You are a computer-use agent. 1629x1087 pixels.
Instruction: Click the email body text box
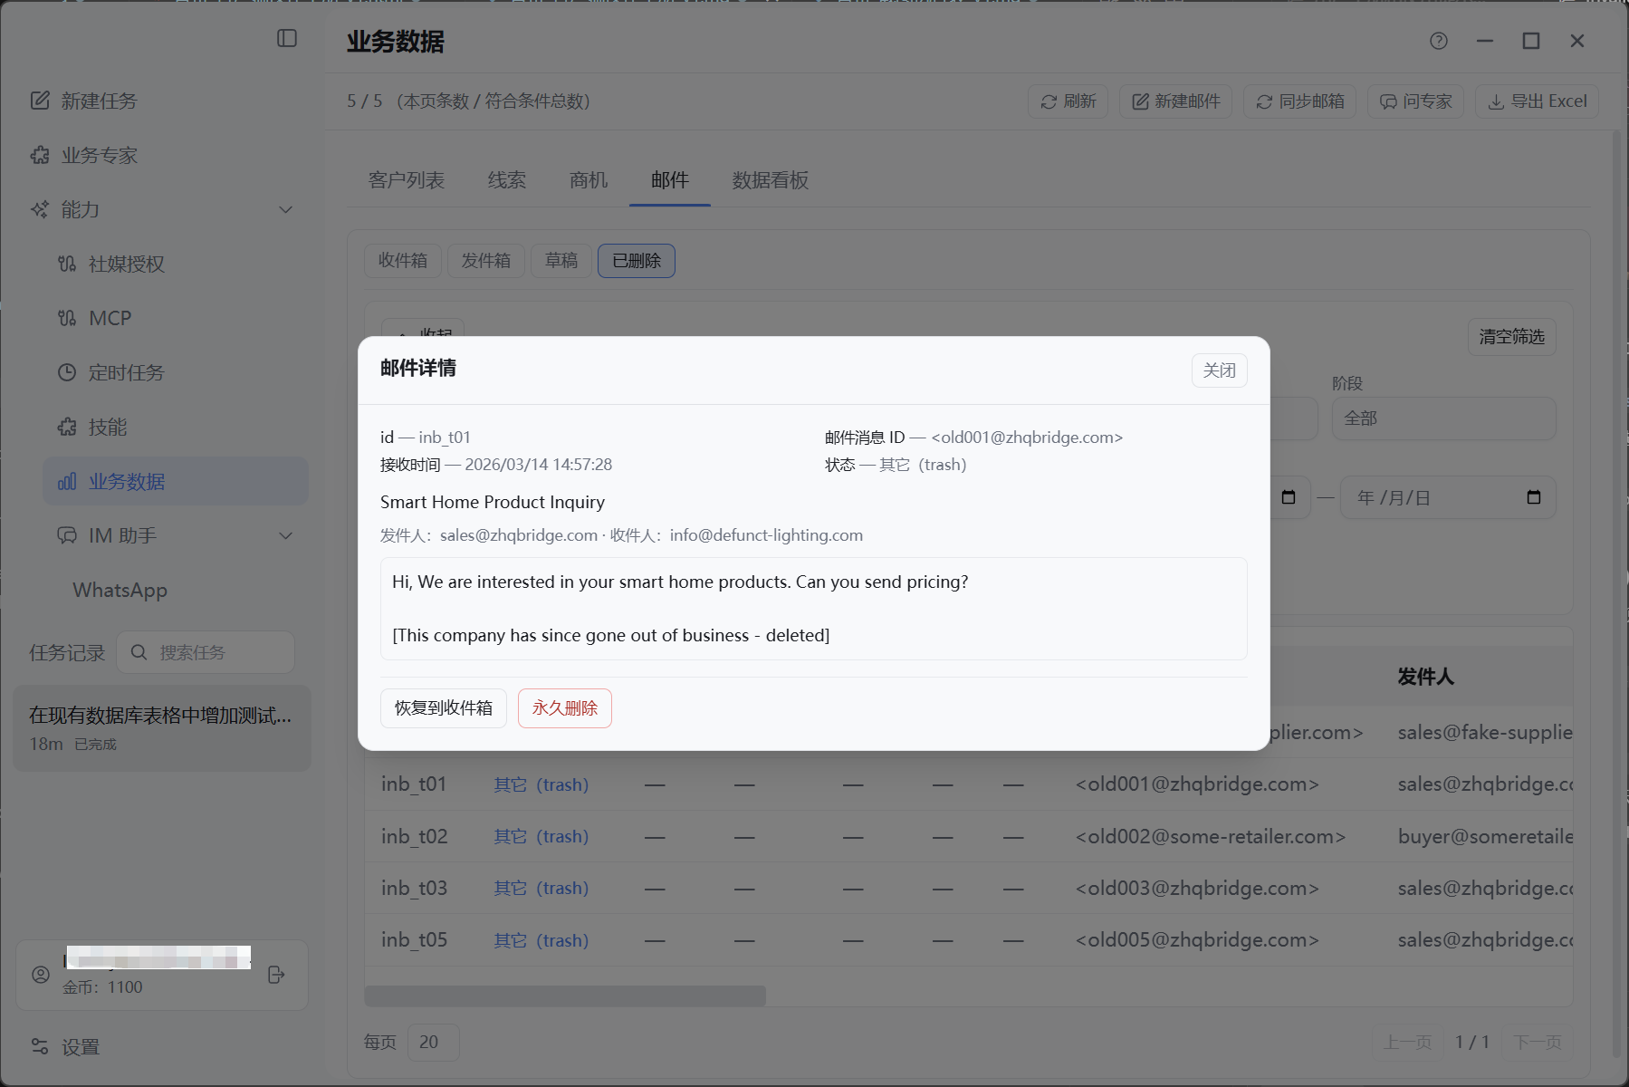814,609
